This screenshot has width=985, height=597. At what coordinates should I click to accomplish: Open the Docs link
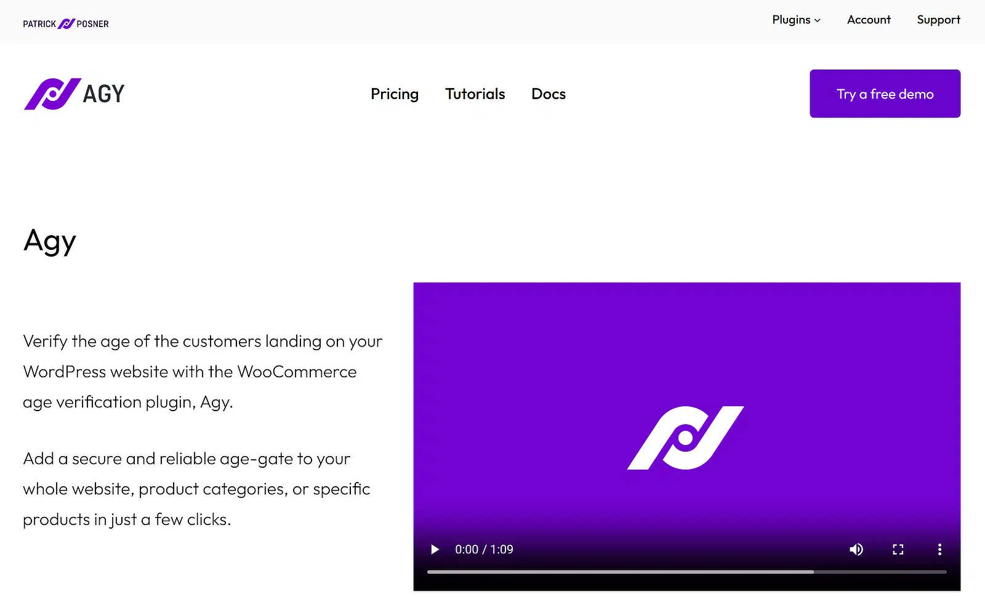(549, 94)
